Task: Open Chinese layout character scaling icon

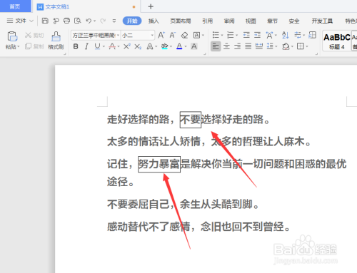Action: pyautogui.click(x=269, y=35)
